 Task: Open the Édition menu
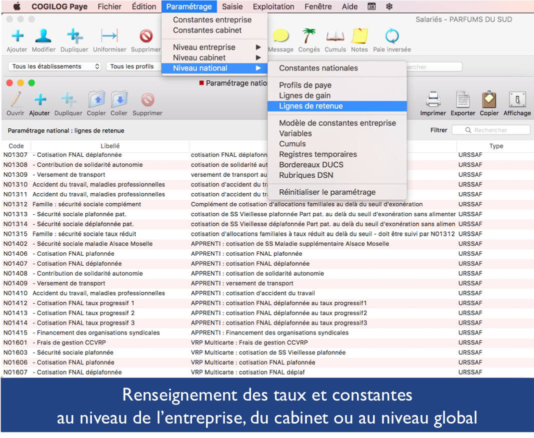[x=144, y=6]
